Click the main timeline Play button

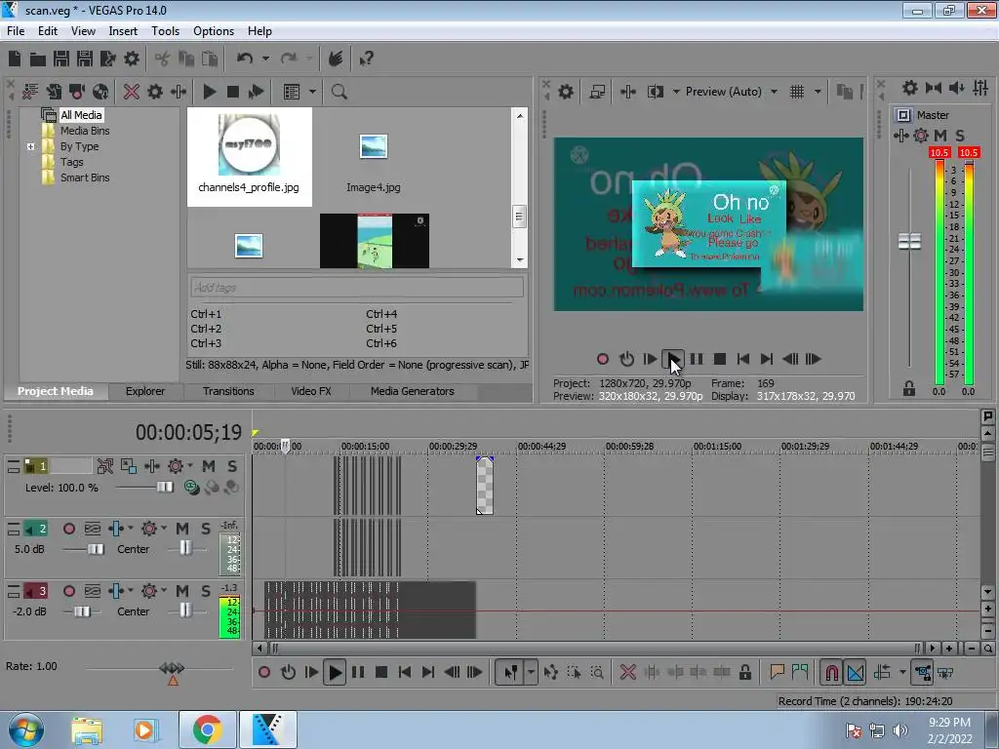pos(335,672)
